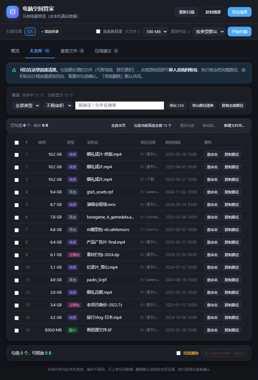258x380 pixels.
Task: Start scanning with 开始扫描
Action: tap(240, 32)
